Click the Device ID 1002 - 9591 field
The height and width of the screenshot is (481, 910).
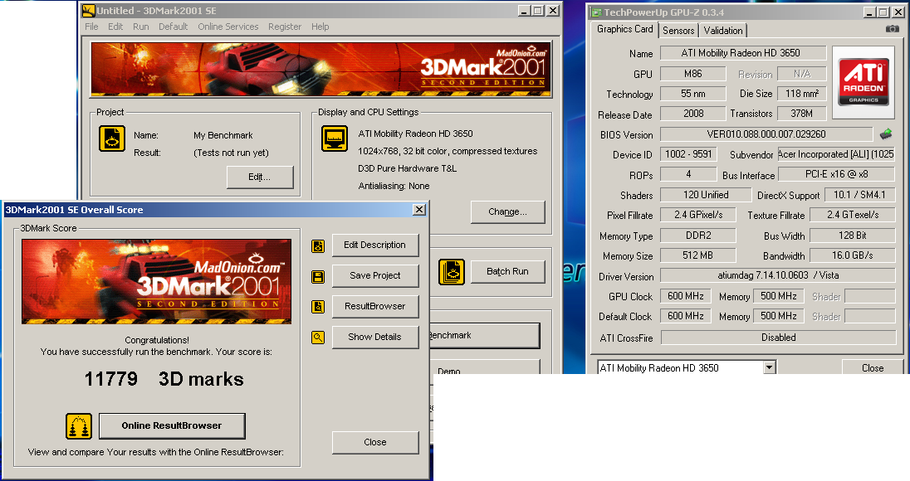click(x=688, y=155)
